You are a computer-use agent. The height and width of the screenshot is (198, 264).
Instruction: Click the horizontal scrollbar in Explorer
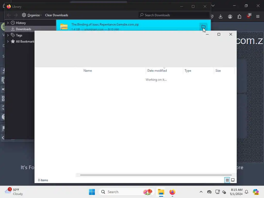pyautogui.click(x=156, y=175)
